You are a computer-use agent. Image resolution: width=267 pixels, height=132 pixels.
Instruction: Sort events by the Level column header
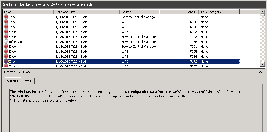pos(28,12)
